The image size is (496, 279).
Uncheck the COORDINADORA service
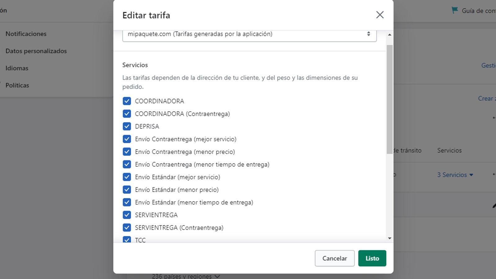coord(127,101)
